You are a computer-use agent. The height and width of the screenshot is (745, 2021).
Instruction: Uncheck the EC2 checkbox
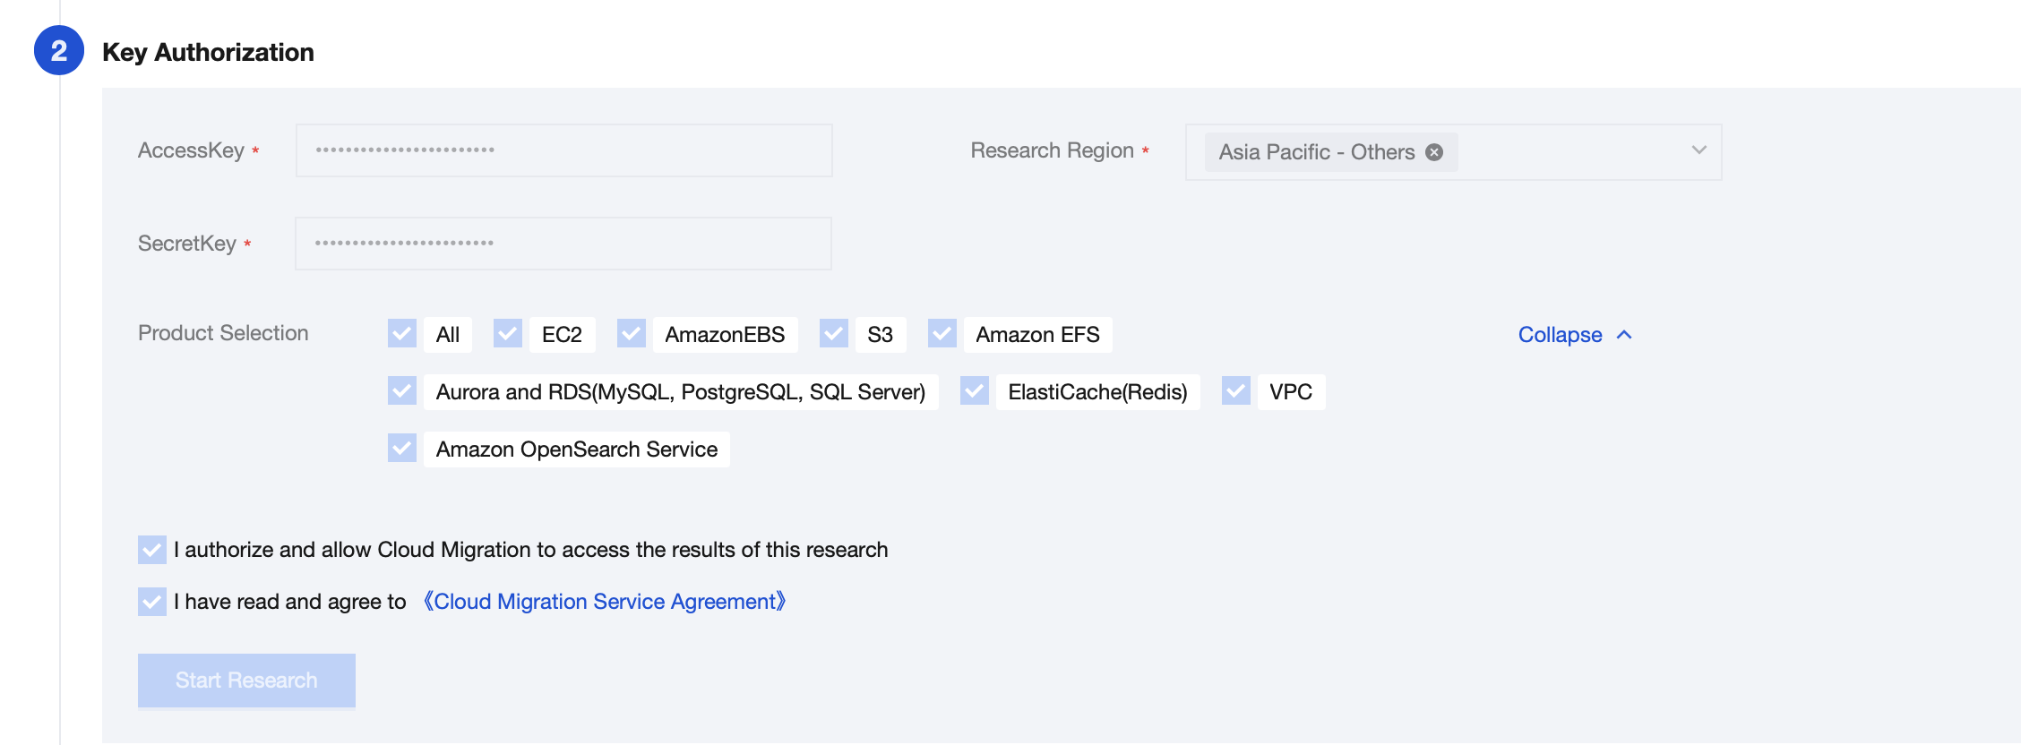(508, 334)
